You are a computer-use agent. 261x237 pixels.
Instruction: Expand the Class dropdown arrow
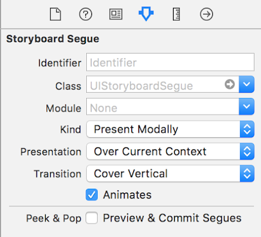[247, 84]
